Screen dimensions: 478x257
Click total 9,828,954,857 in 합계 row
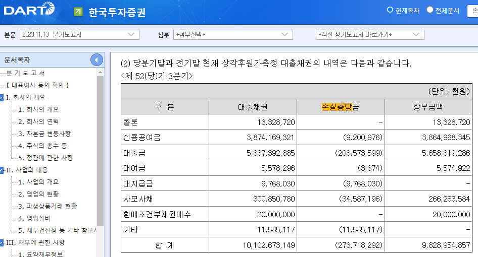click(446, 245)
